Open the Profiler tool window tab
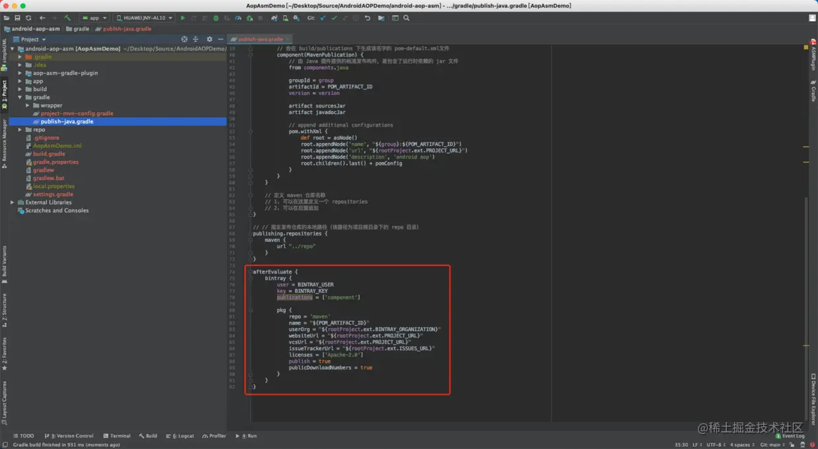This screenshot has width=818, height=449. click(x=214, y=436)
